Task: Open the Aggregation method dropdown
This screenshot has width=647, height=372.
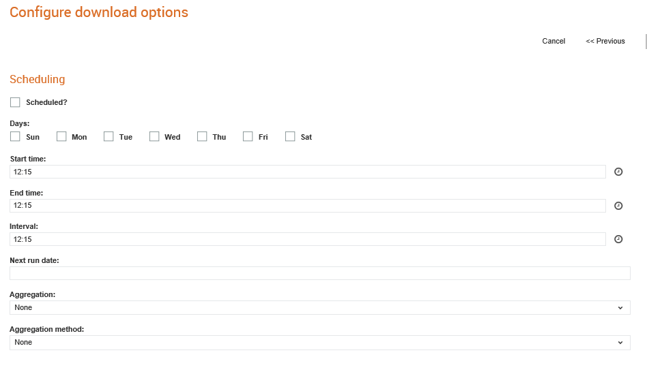Action: point(320,342)
